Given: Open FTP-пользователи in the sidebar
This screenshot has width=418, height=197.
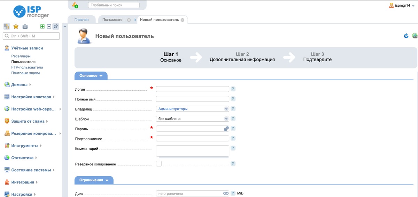Looking at the screenshot, I should [x=27, y=67].
